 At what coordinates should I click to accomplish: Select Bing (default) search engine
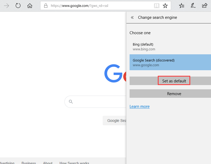click(x=170, y=47)
